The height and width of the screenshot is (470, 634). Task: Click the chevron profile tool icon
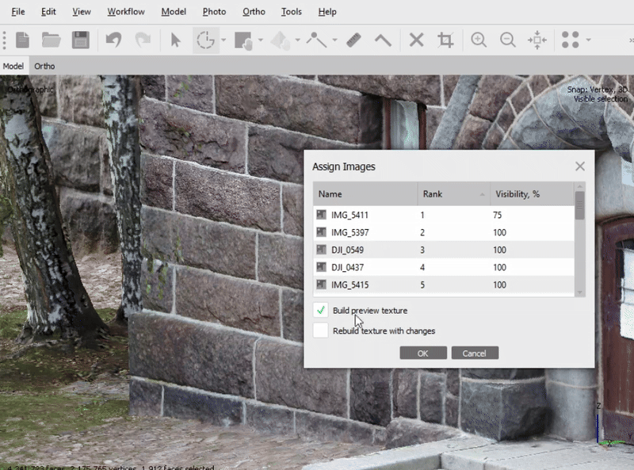pyautogui.click(x=383, y=40)
